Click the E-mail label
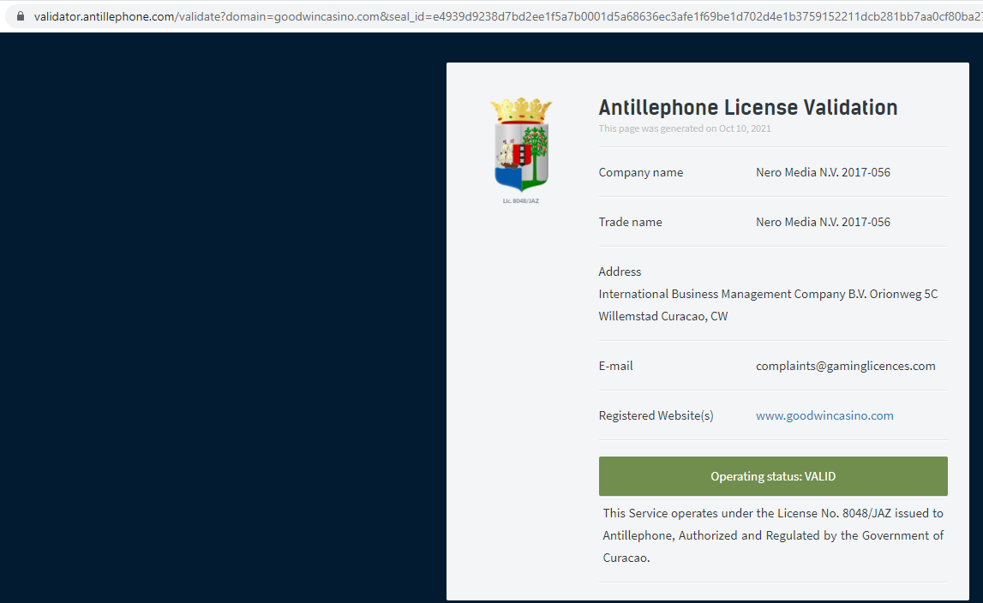Image resolution: width=983 pixels, height=603 pixels. click(615, 366)
